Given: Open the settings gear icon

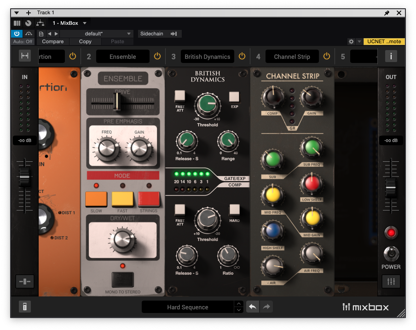Looking at the screenshot, I should [351, 42].
